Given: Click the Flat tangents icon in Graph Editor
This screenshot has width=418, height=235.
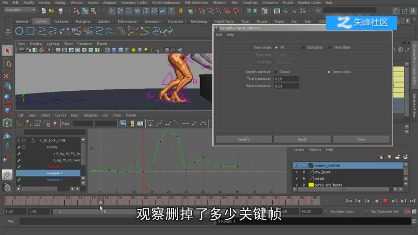Looking at the screenshot, I should coord(186,123).
